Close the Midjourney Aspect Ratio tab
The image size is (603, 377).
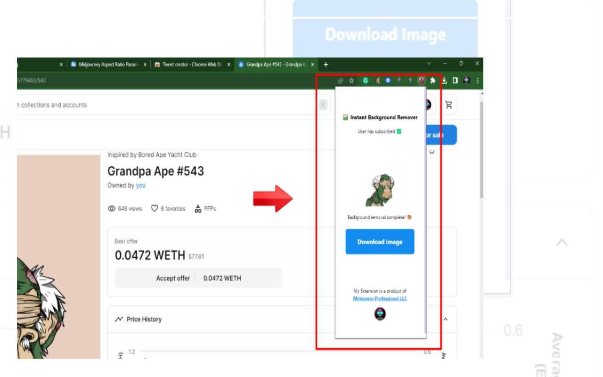145,65
